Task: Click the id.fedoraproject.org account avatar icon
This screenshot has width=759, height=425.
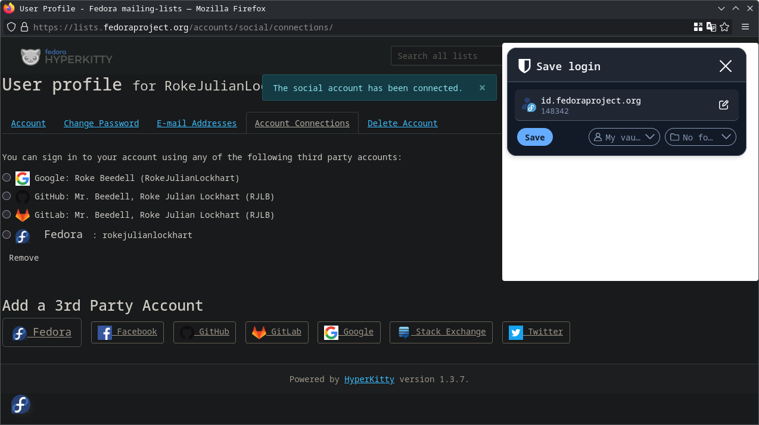Action: (x=529, y=105)
